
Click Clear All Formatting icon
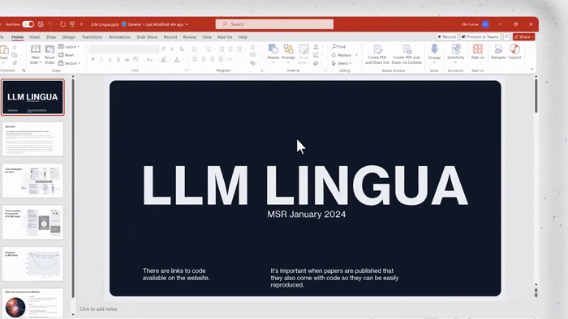(x=182, y=49)
